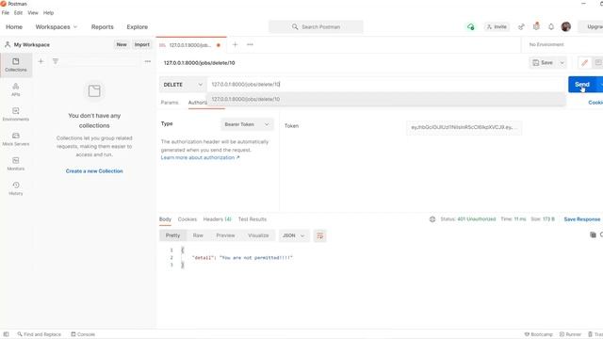
Task: Open the Edit menu
Action: [18, 12]
